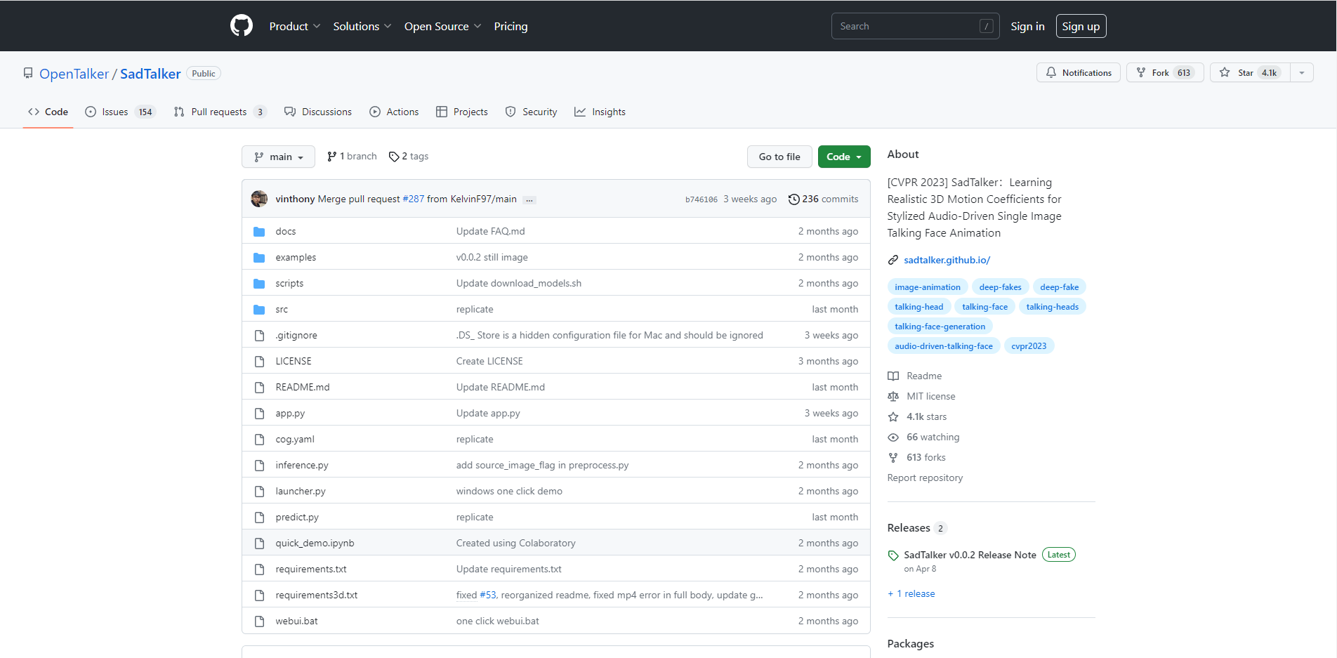Viewport: 1337px width, 658px height.
Task: Click the eye icon next to 66 watching
Action: (x=893, y=437)
